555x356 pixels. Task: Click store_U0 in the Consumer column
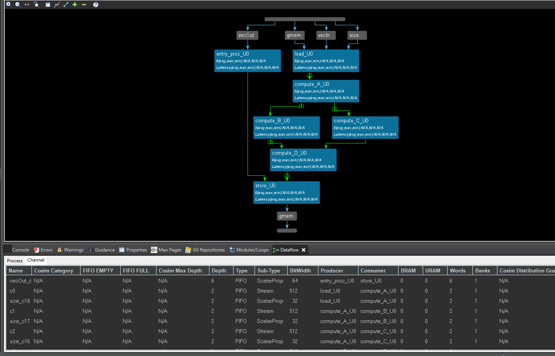pos(371,281)
